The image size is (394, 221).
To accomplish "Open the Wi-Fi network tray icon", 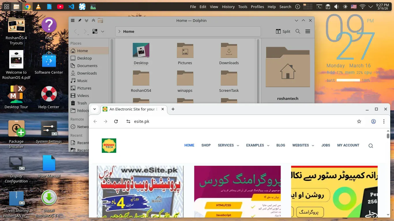I will pos(363,7).
